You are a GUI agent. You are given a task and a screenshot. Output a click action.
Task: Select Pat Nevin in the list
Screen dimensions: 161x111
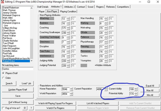tap(7, 38)
